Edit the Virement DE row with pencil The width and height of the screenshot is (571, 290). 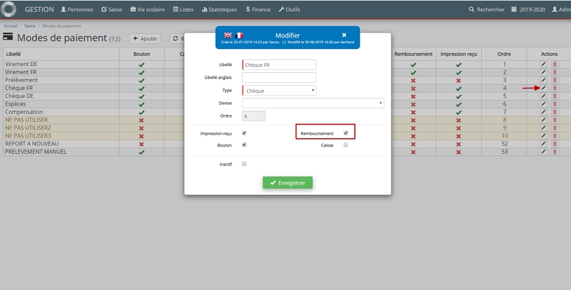543,64
